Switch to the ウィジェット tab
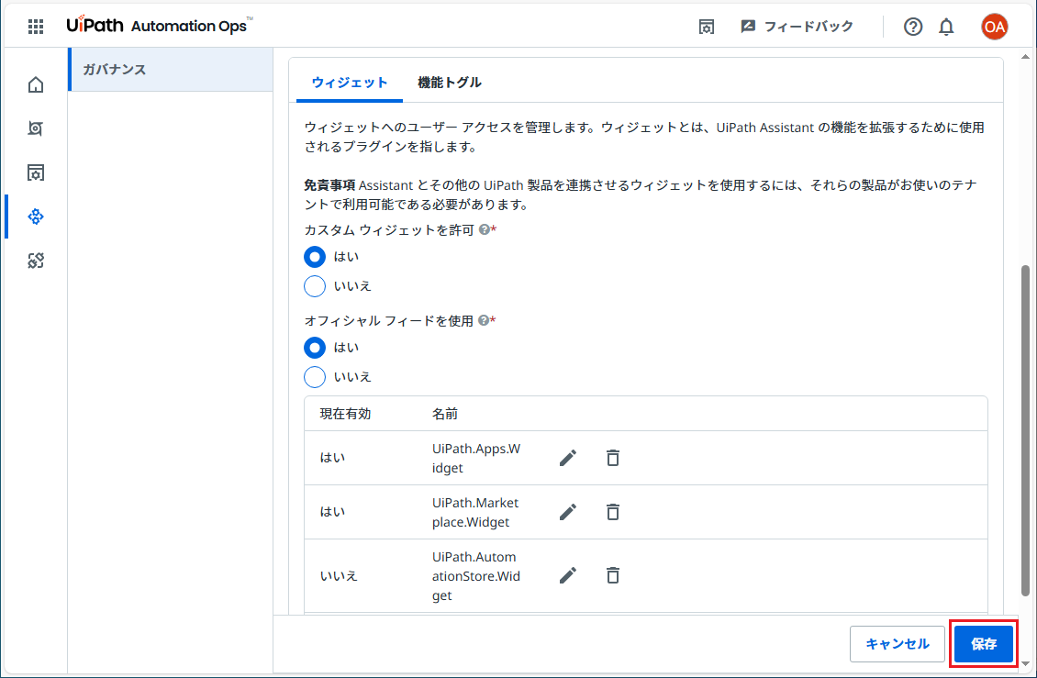 click(x=350, y=83)
